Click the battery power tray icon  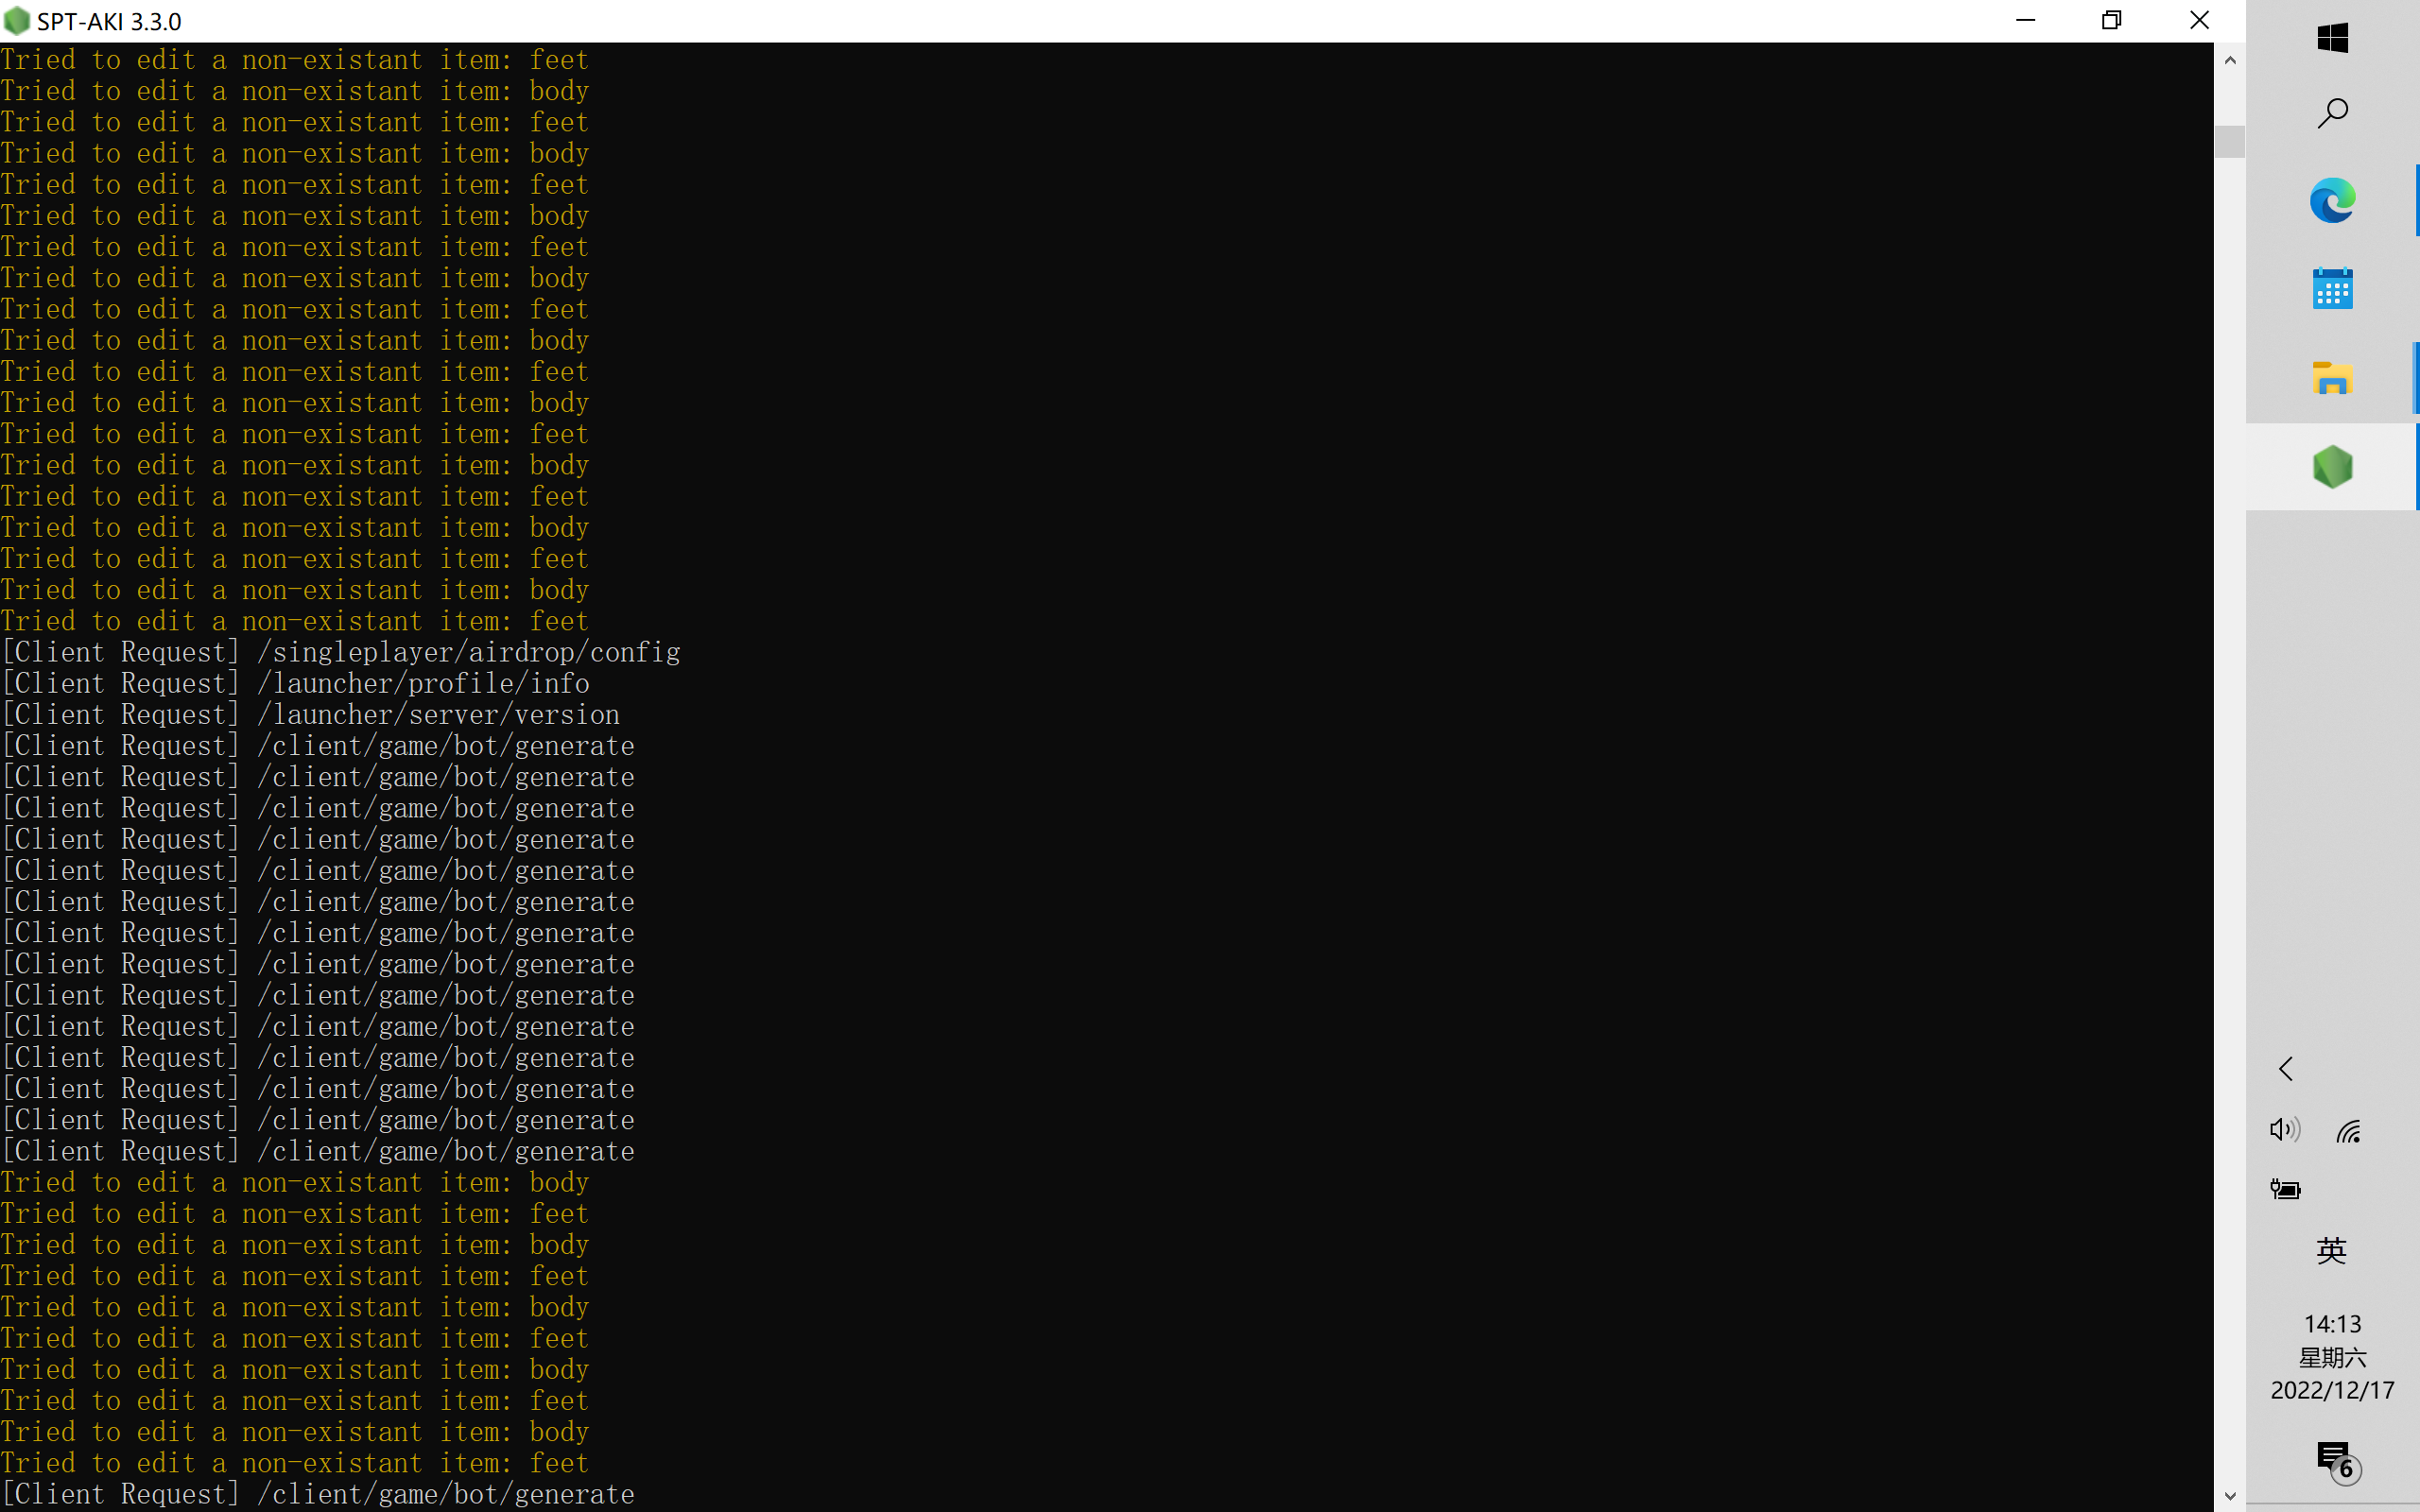click(2285, 1189)
